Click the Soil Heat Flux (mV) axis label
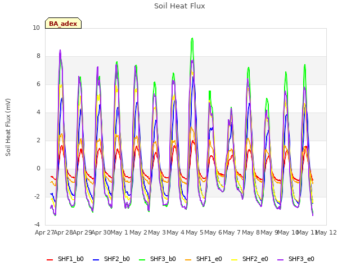 [8, 128]
